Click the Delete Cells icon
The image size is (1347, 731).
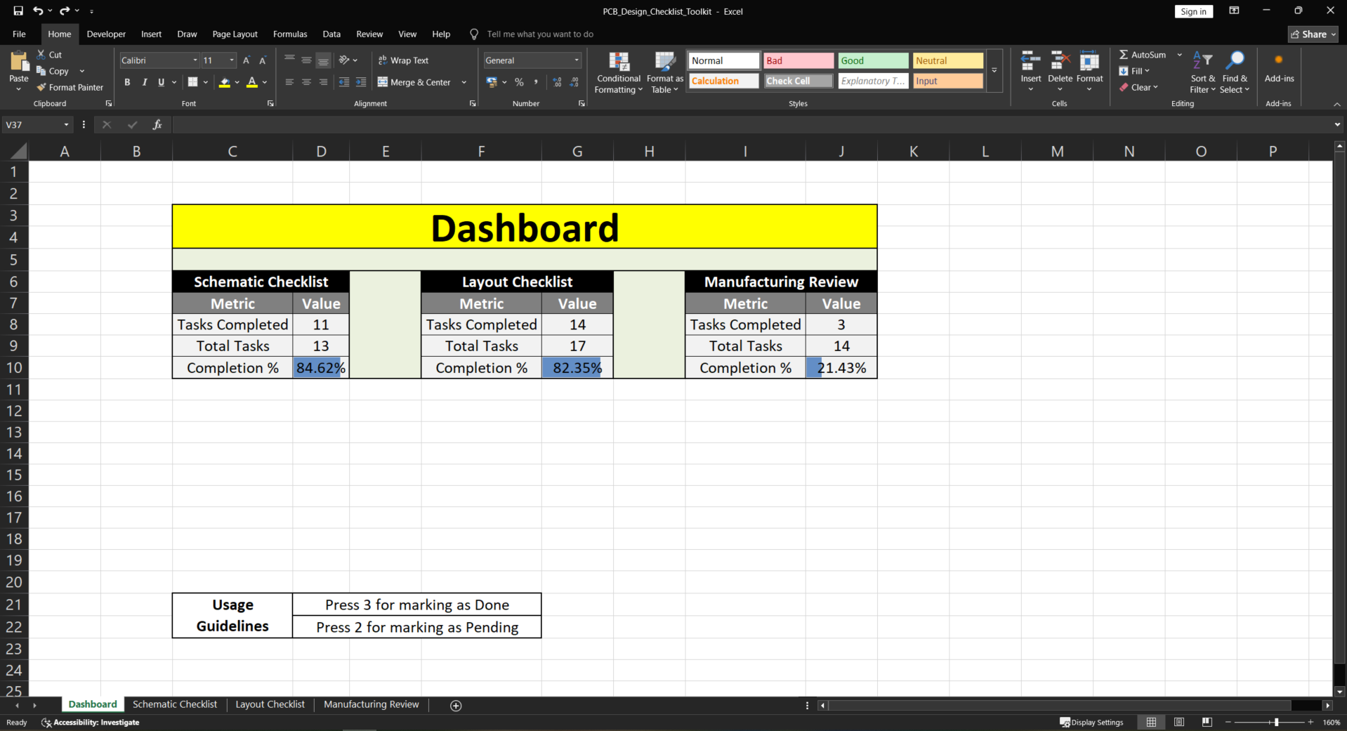click(x=1060, y=62)
